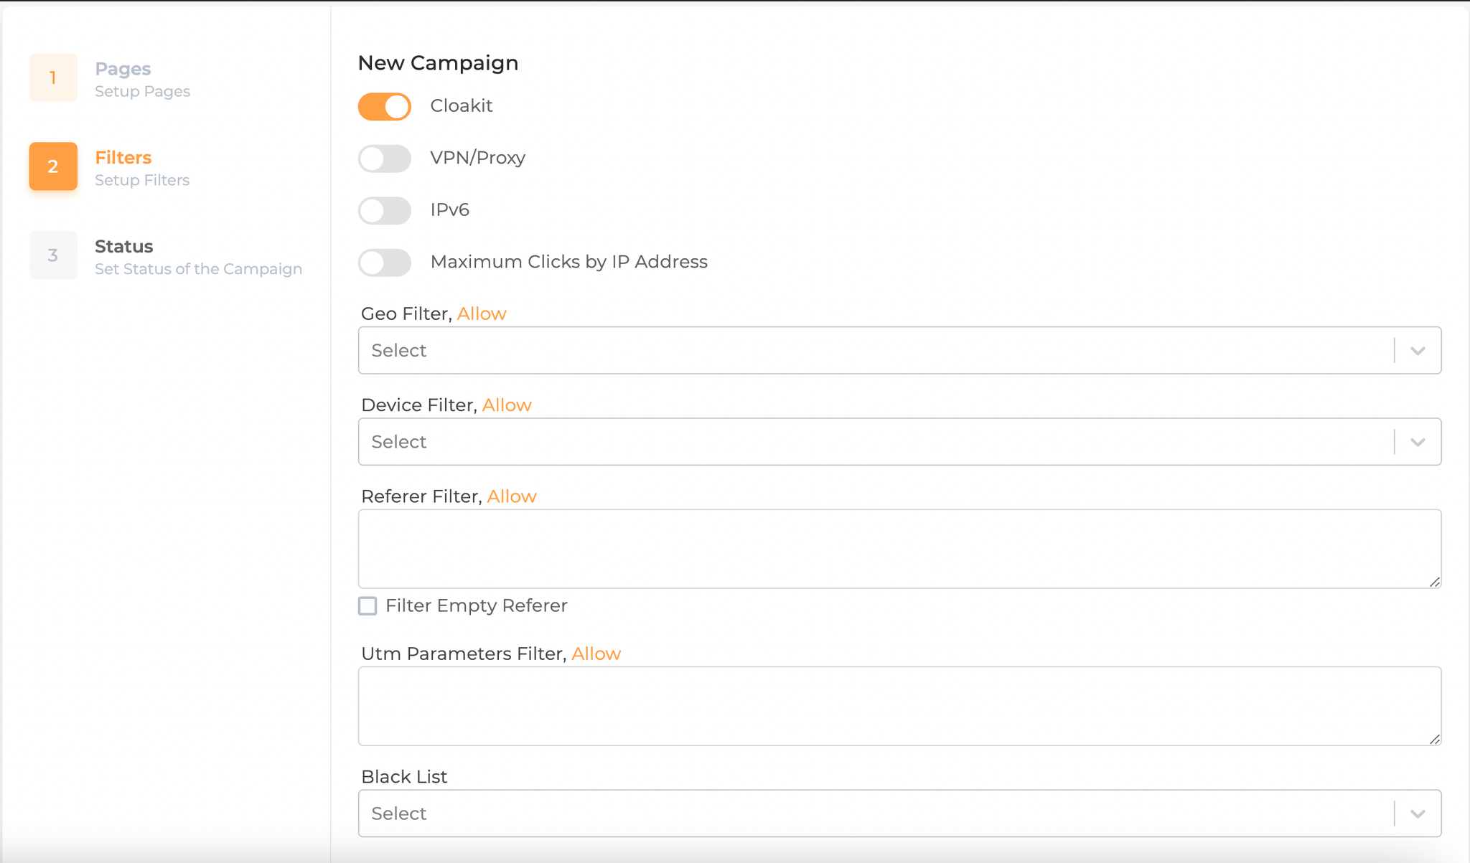Click the step 2 Filters number badge
This screenshot has width=1470, height=863.
pos(53,166)
